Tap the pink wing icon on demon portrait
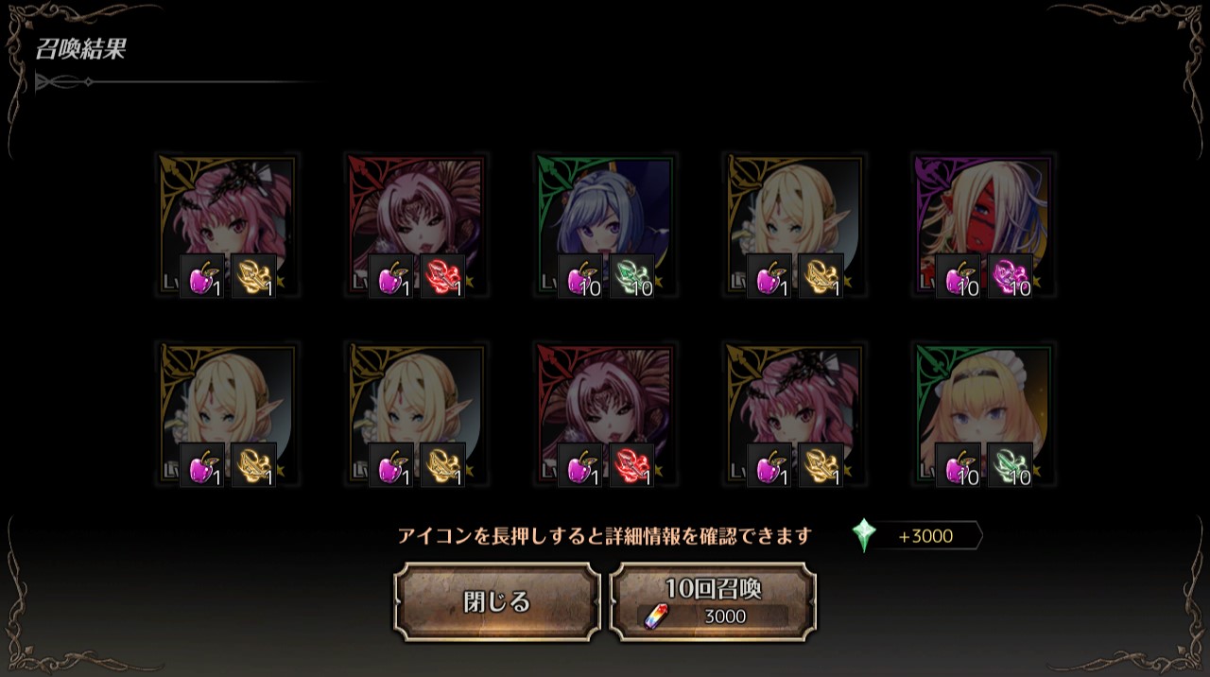Image resolution: width=1210 pixels, height=677 pixels. coord(1010,277)
